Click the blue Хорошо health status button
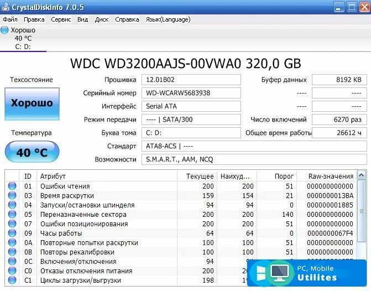This screenshot has width=371, height=291. point(32,103)
